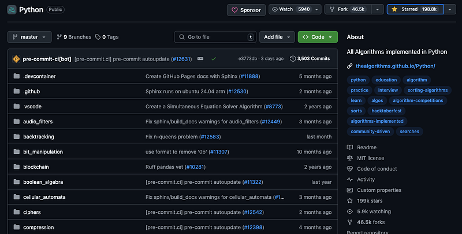Click the Python repository name heading
Viewport: 462px width, 234px height.
(x=31, y=10)
